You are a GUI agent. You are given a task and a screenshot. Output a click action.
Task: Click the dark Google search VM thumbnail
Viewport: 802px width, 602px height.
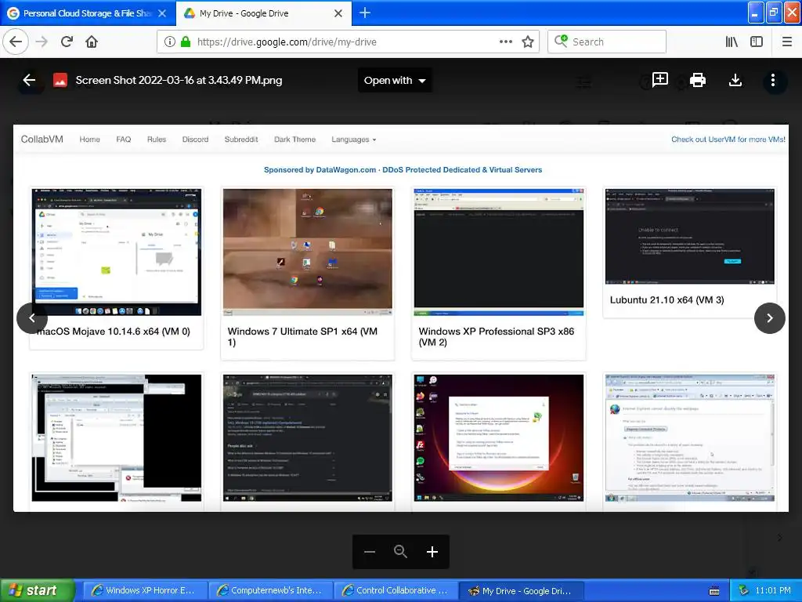point(308,437)
